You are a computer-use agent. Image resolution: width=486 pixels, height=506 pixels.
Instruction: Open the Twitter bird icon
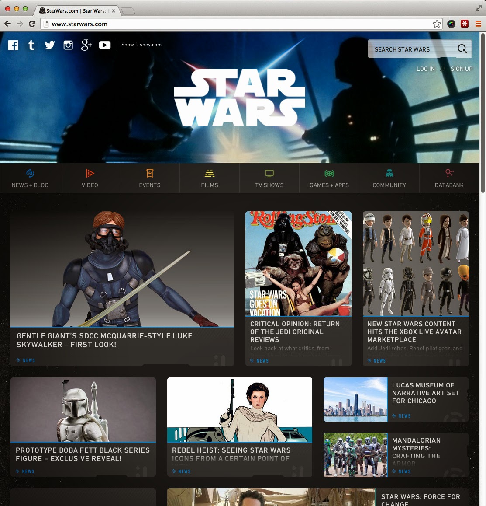coord(50,45)
